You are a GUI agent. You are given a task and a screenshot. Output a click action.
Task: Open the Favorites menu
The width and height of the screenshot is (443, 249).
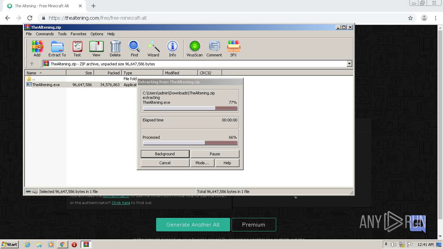tap(79, 34)
